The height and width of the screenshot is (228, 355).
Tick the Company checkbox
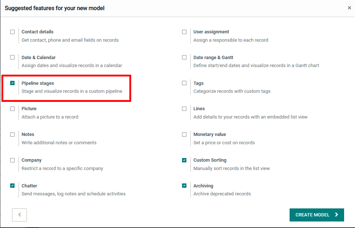(x=12, y=160)
